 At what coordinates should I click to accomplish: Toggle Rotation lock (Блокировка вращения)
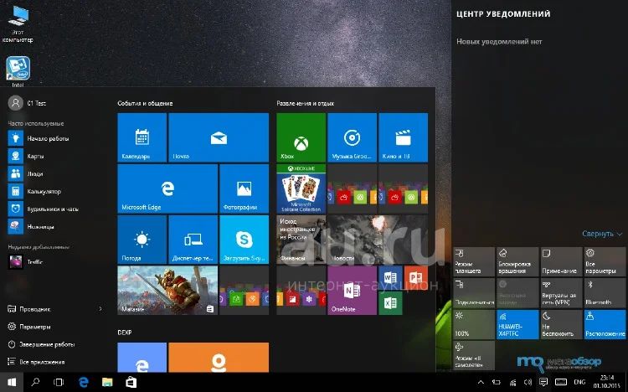[517, 261]
